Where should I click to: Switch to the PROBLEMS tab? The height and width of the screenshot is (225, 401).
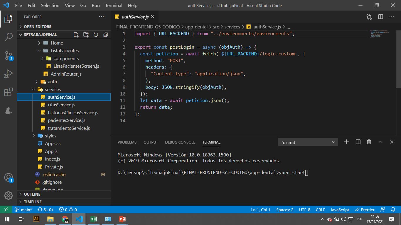point(127,142)
